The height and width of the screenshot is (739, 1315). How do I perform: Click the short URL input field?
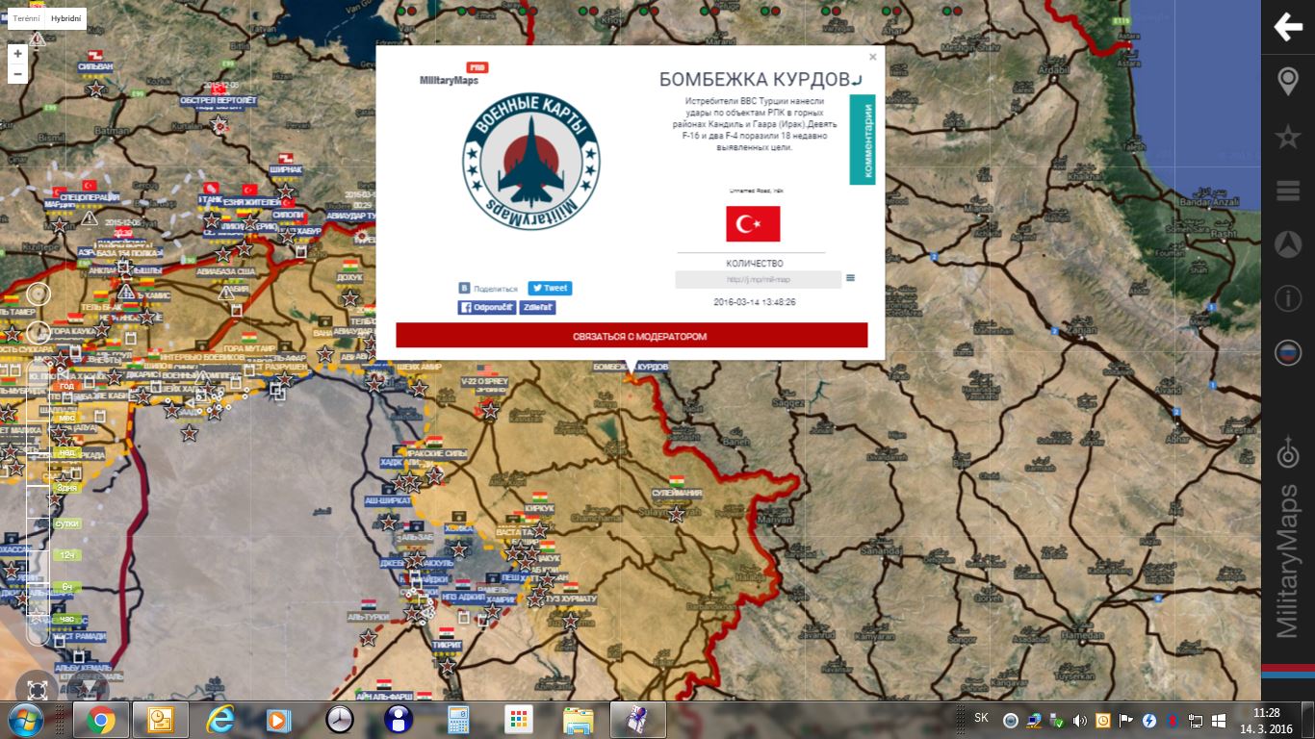(x=759, y=280)
